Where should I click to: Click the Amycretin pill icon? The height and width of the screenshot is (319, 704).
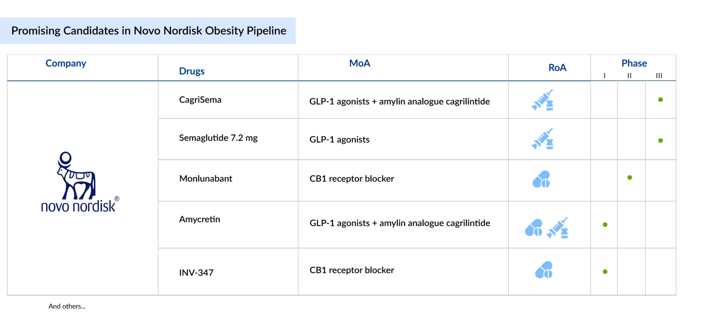point(533,228)
